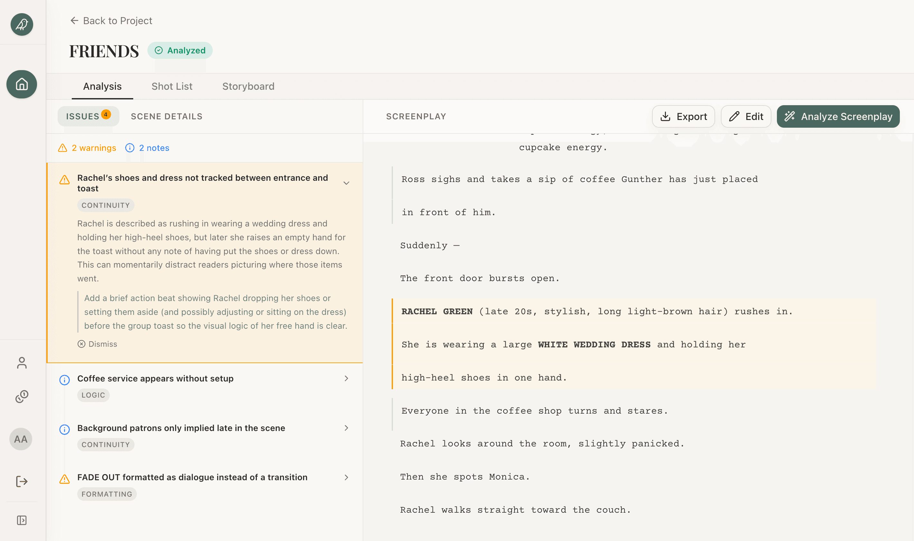Screen dimensions: 914x541
Task: Click the SCREENPLAY panel heading
Action: coord(416,116)
